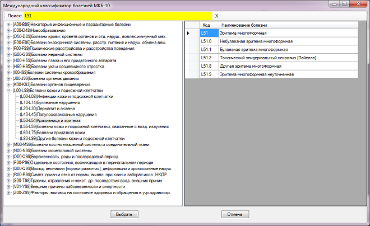This screenshot has width=370, height=226.
Task: Maximize the МКБ-10 classifier window
Action: point(344,4)
